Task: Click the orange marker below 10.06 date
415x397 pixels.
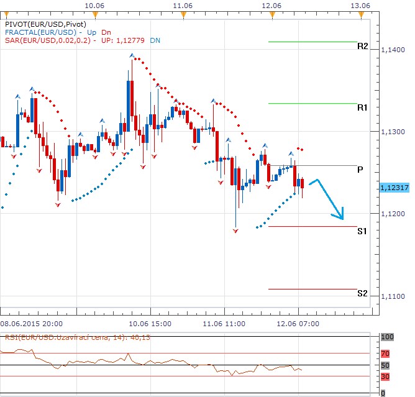Action: click(x=94, y=15)
